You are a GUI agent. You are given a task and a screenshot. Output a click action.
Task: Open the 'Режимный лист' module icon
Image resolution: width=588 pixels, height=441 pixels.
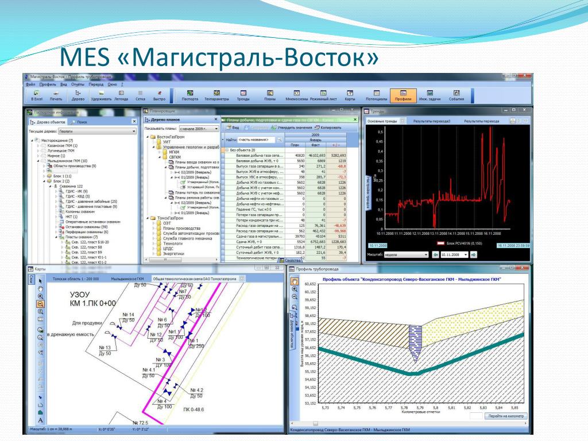(323, 95)
